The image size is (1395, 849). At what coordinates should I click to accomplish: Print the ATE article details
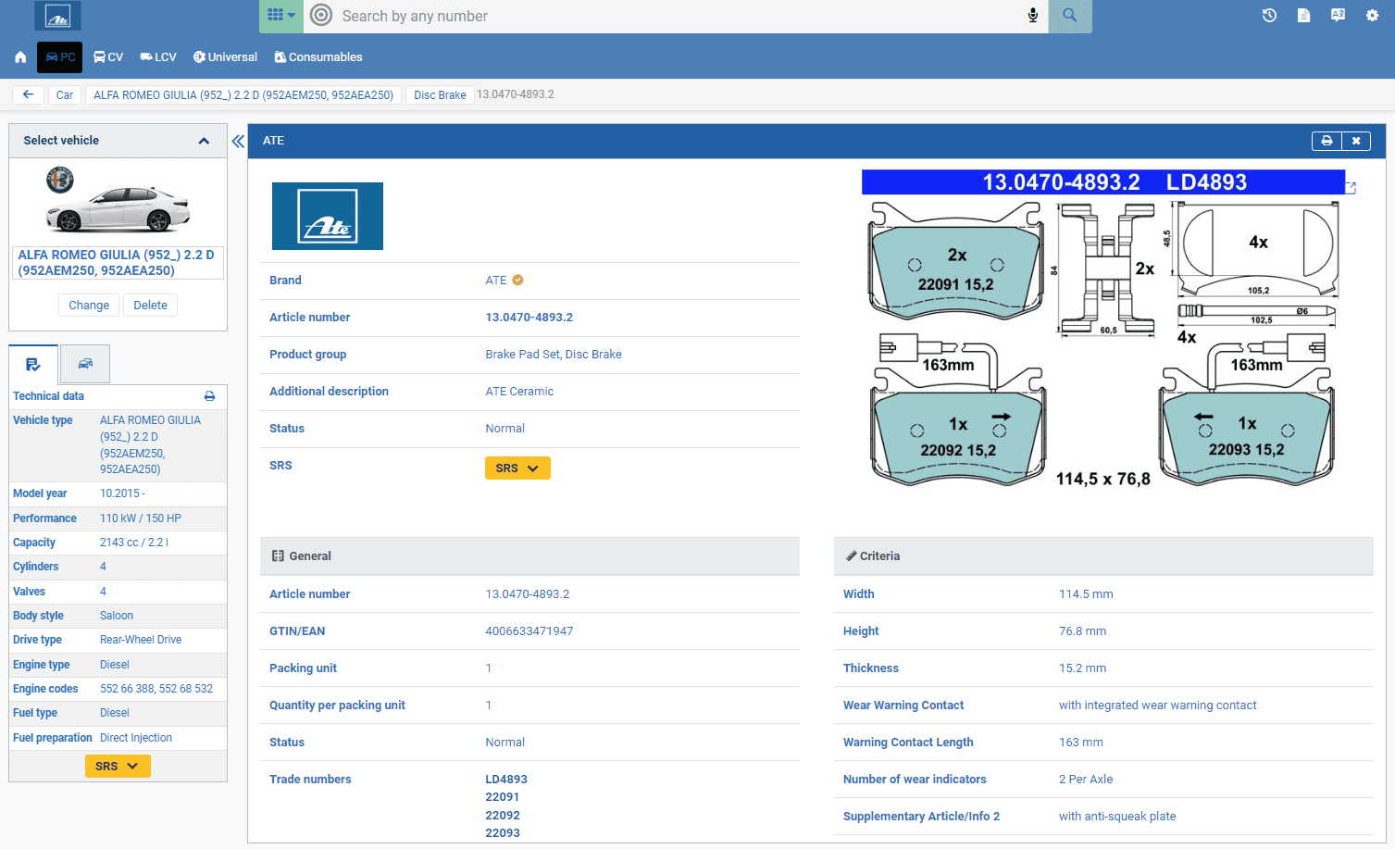(x=1326, y=141)
